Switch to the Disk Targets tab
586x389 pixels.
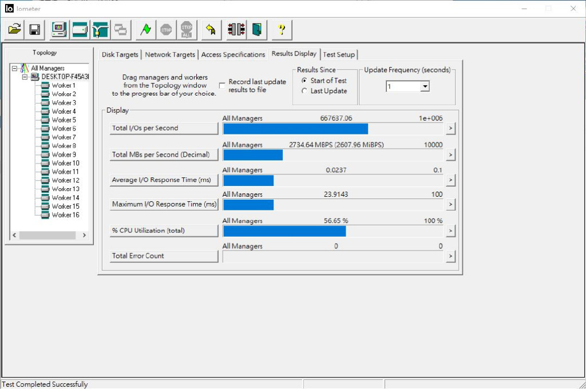[120, 54]
